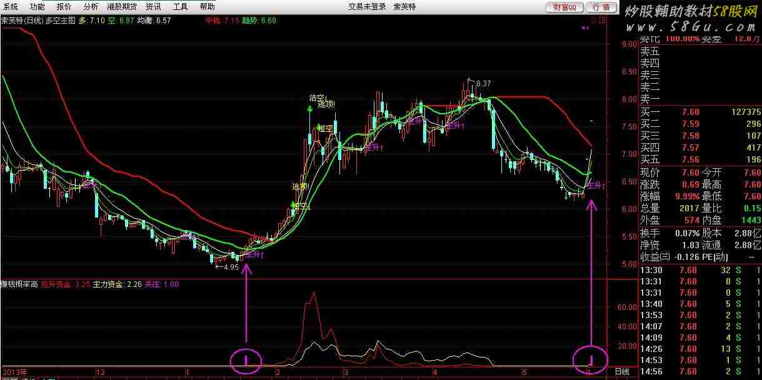Open the 资讯 menu
The width and height of the screenshot is (762, 380).
(153, 6)
